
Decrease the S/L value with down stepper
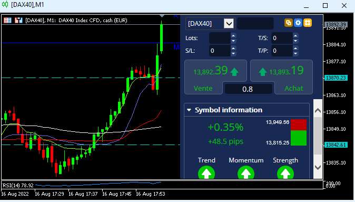(x=233, y=53)
